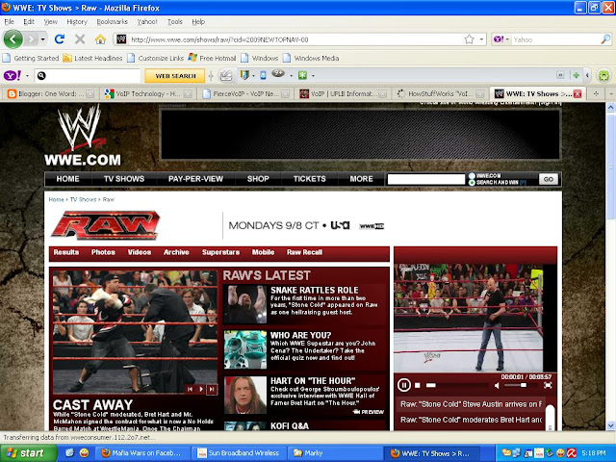Click the green plus toolbar icon
Viewport: 616px width, 462px height.
[576, 75]
